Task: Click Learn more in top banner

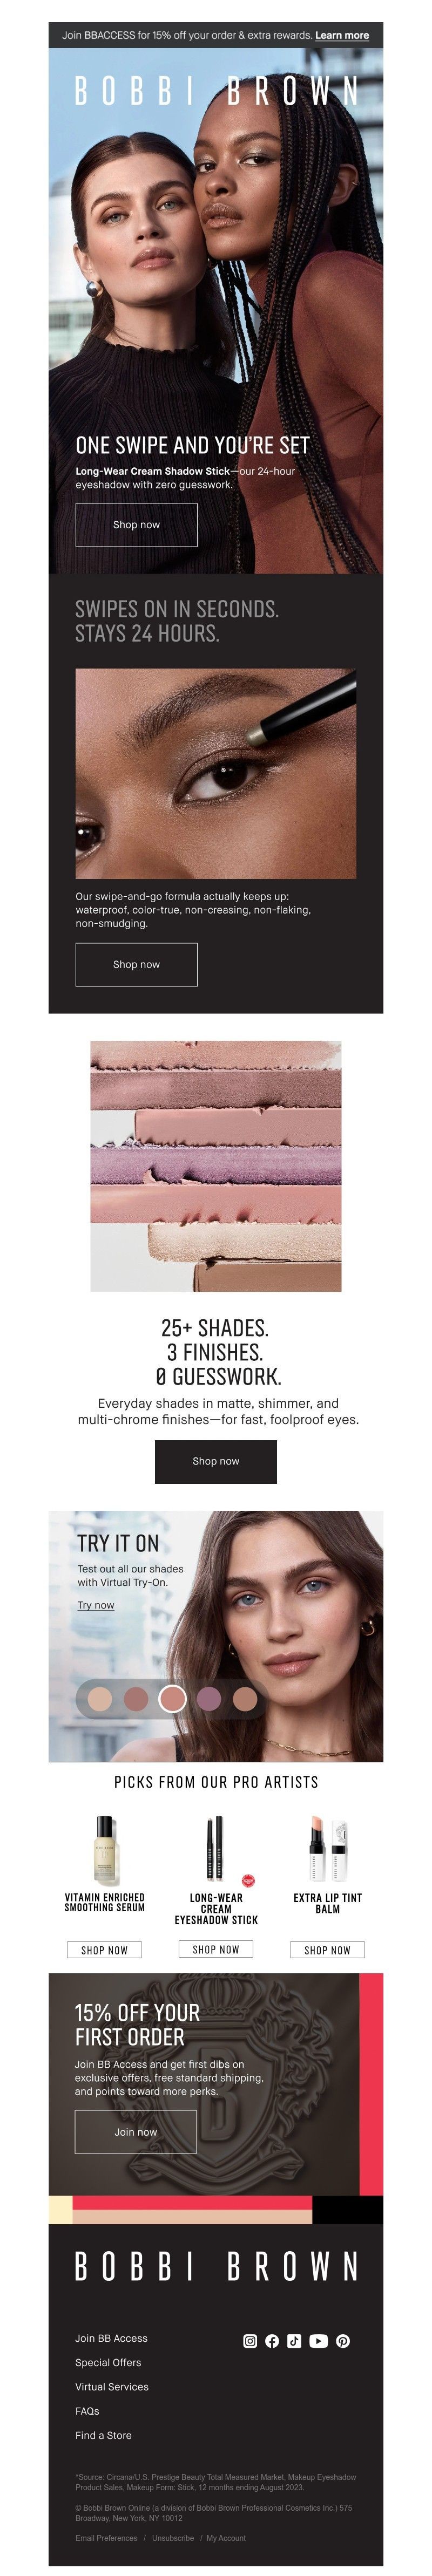Action: pyautogui.click(x=342, y=35)
